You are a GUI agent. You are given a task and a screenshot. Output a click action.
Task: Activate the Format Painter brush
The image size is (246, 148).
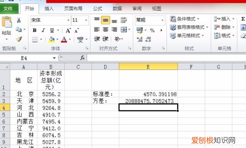pos(19,39)
